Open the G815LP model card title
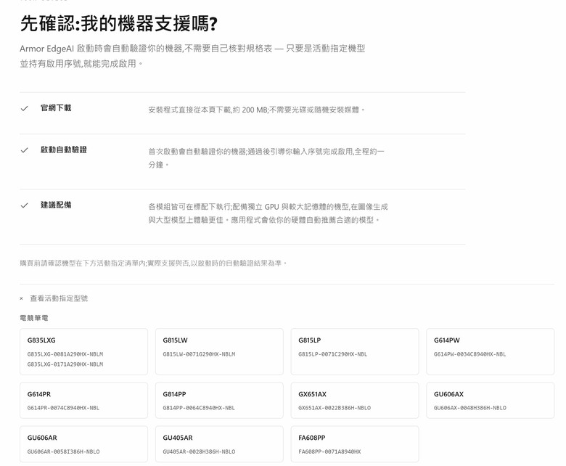This screenshot has width=566, height=466. [x=310, y=340]
